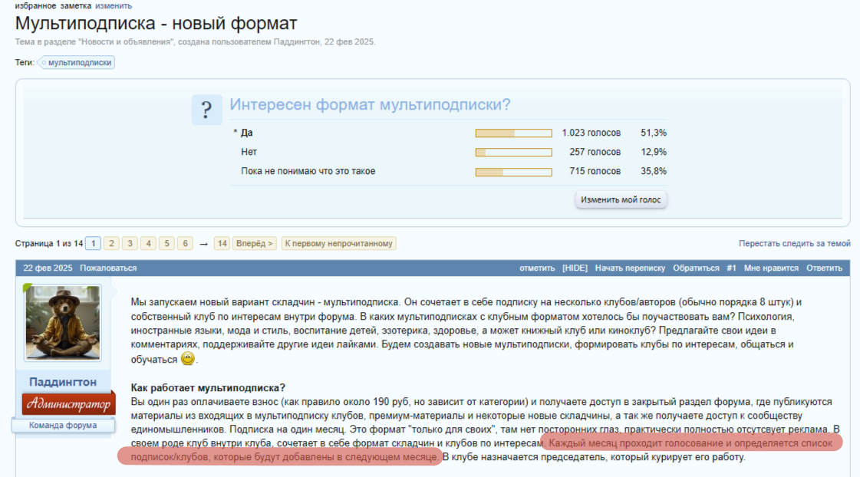This screenshot has height=477, width=860.
Task: Click Пока не понимаю что это такое option
Action: 308,171
